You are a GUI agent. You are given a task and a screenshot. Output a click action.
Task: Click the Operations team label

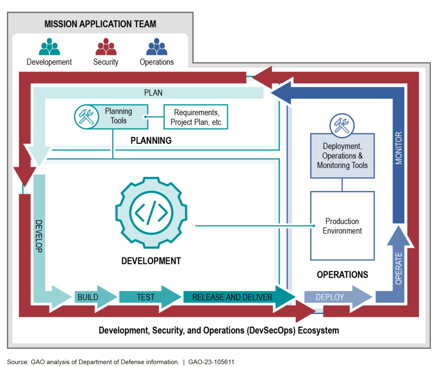click(x=157, y=62)
